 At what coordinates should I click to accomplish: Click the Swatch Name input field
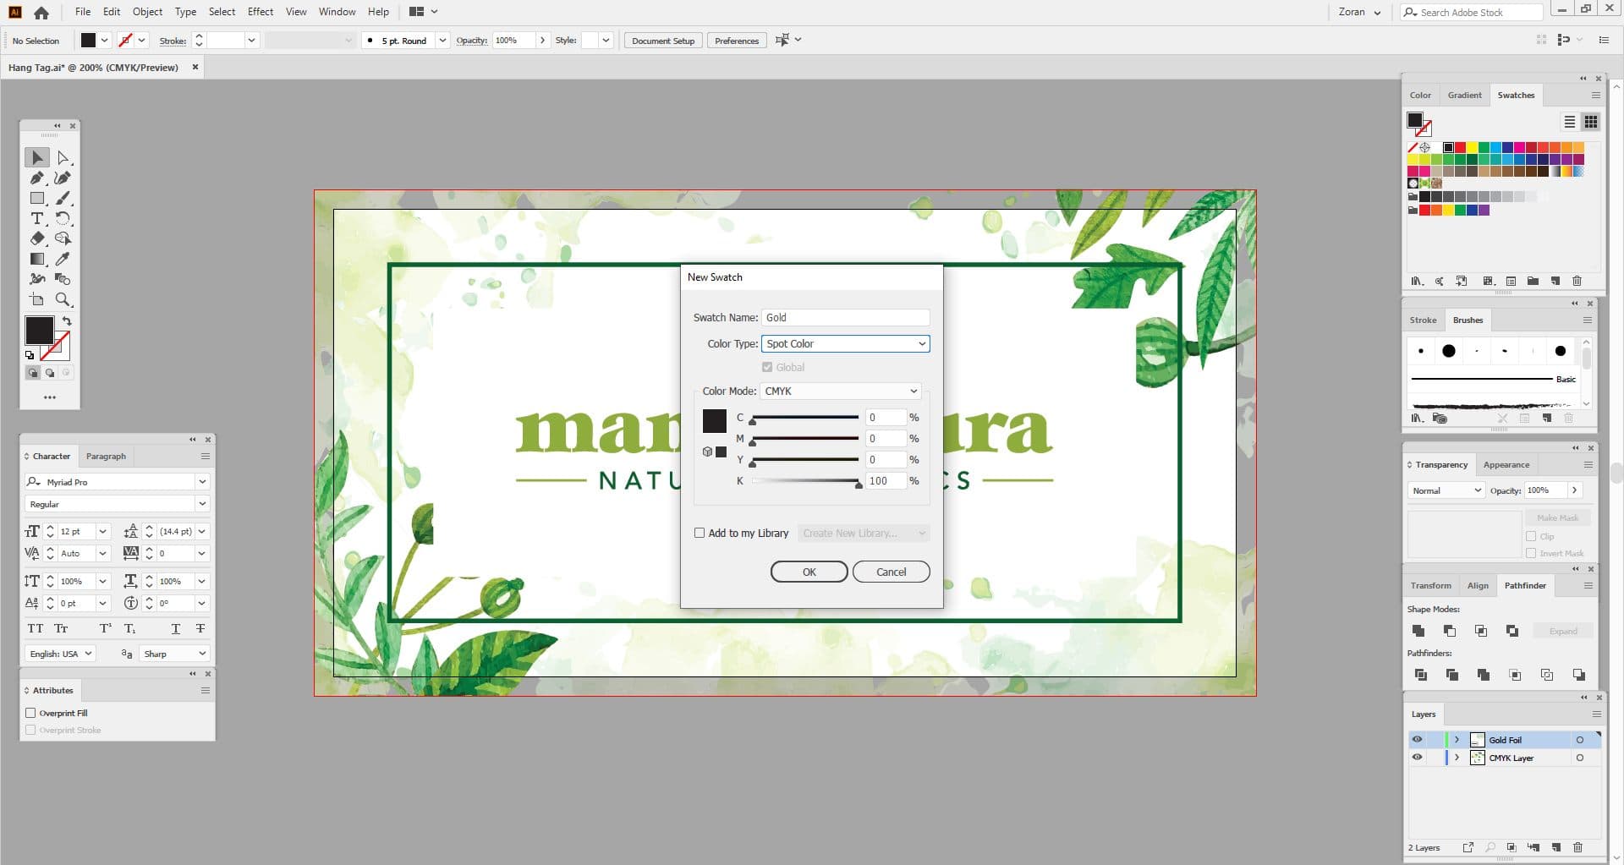[x=845, y=317]
